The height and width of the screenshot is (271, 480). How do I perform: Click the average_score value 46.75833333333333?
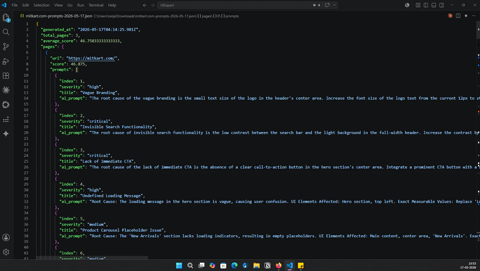tap(100, 41)
